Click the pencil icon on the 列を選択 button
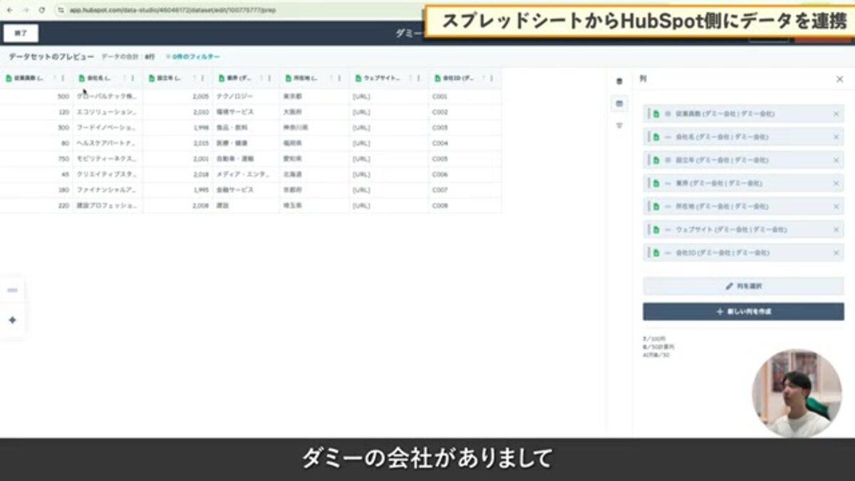The height and width of the screenshot is (481, 855). [x=727, y=286]
